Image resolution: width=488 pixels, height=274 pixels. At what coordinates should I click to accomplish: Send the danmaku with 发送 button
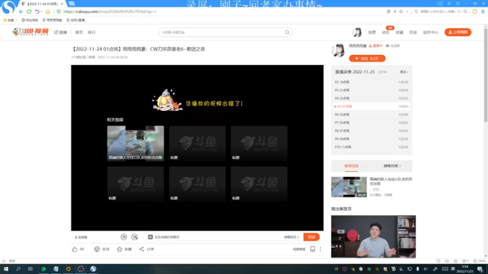pyautogui.click(x=312, y=237)
